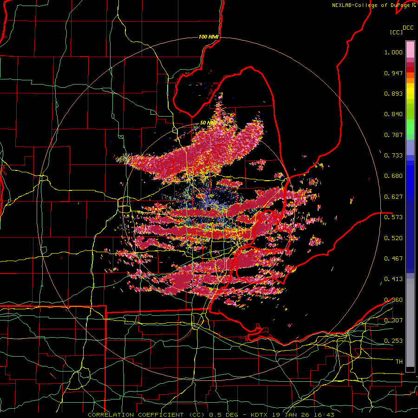This screenshot has height=418, width=418.
Task: Select the 0.413 scale value
Action: 393,279
